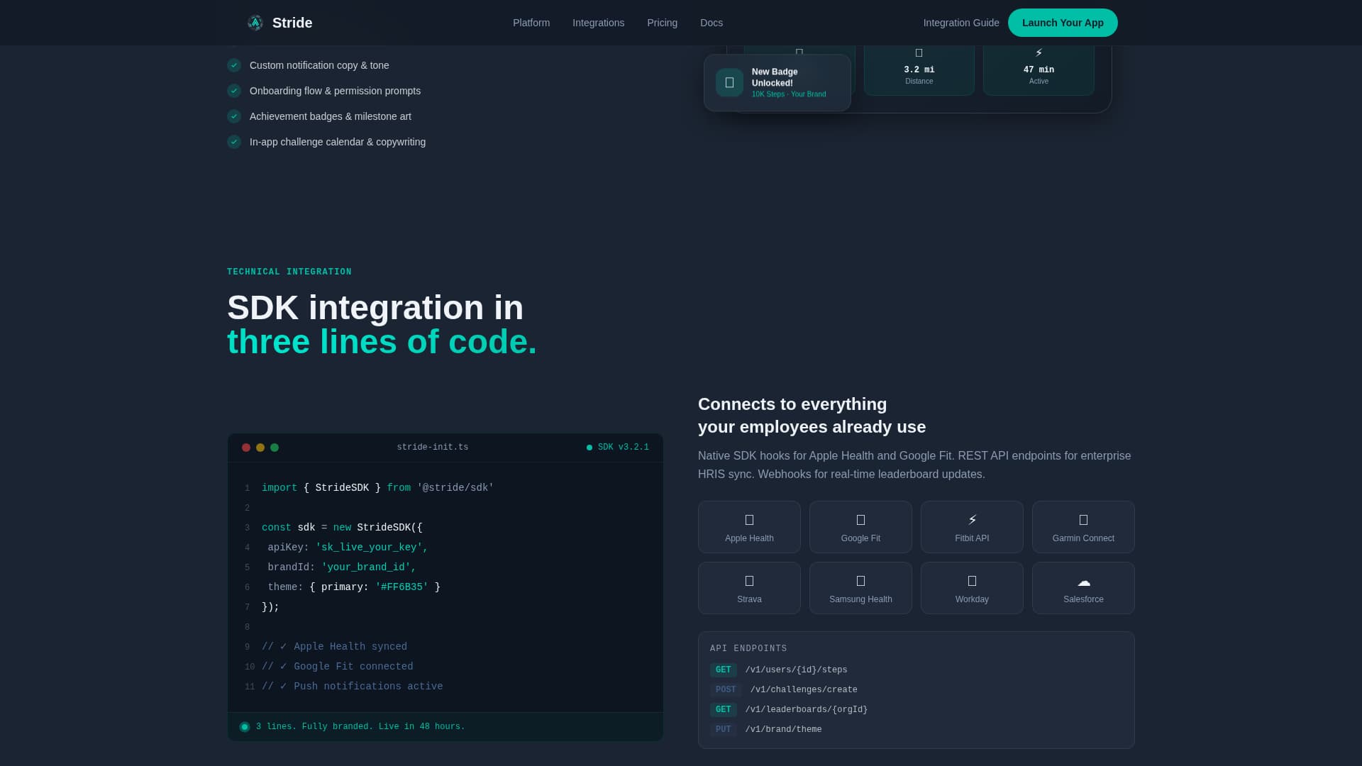Click the TECHNICAL INTEGRATION section label
The height and width of the screenshot is (766, 1362).
tap(289, 272)
